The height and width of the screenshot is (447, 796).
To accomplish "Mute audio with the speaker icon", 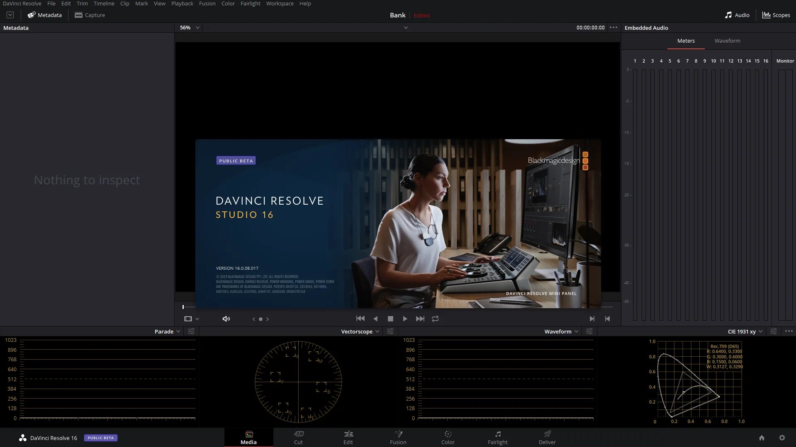I will tap(226, 319).
